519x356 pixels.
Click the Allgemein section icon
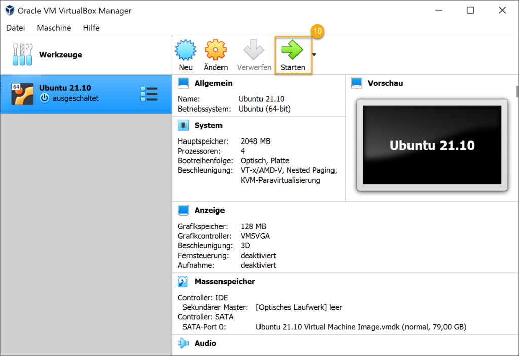(183, 83)
